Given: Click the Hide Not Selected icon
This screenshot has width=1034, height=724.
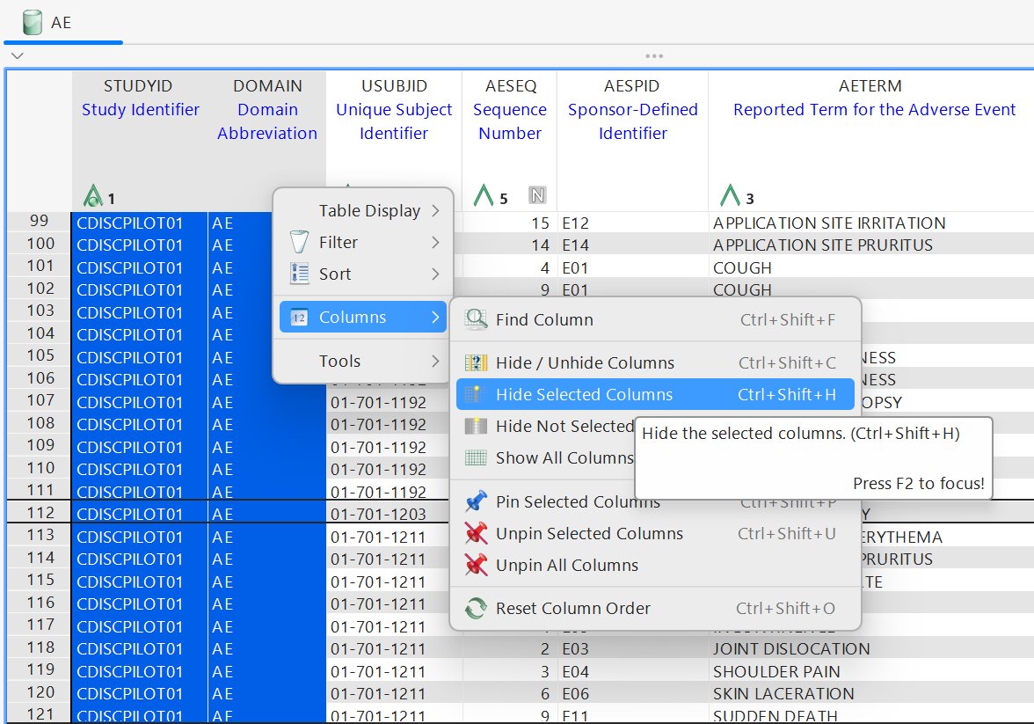Looking at the screenshot, I should [476, 426].
